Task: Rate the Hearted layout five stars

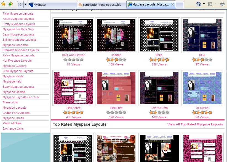Action: 124,59
